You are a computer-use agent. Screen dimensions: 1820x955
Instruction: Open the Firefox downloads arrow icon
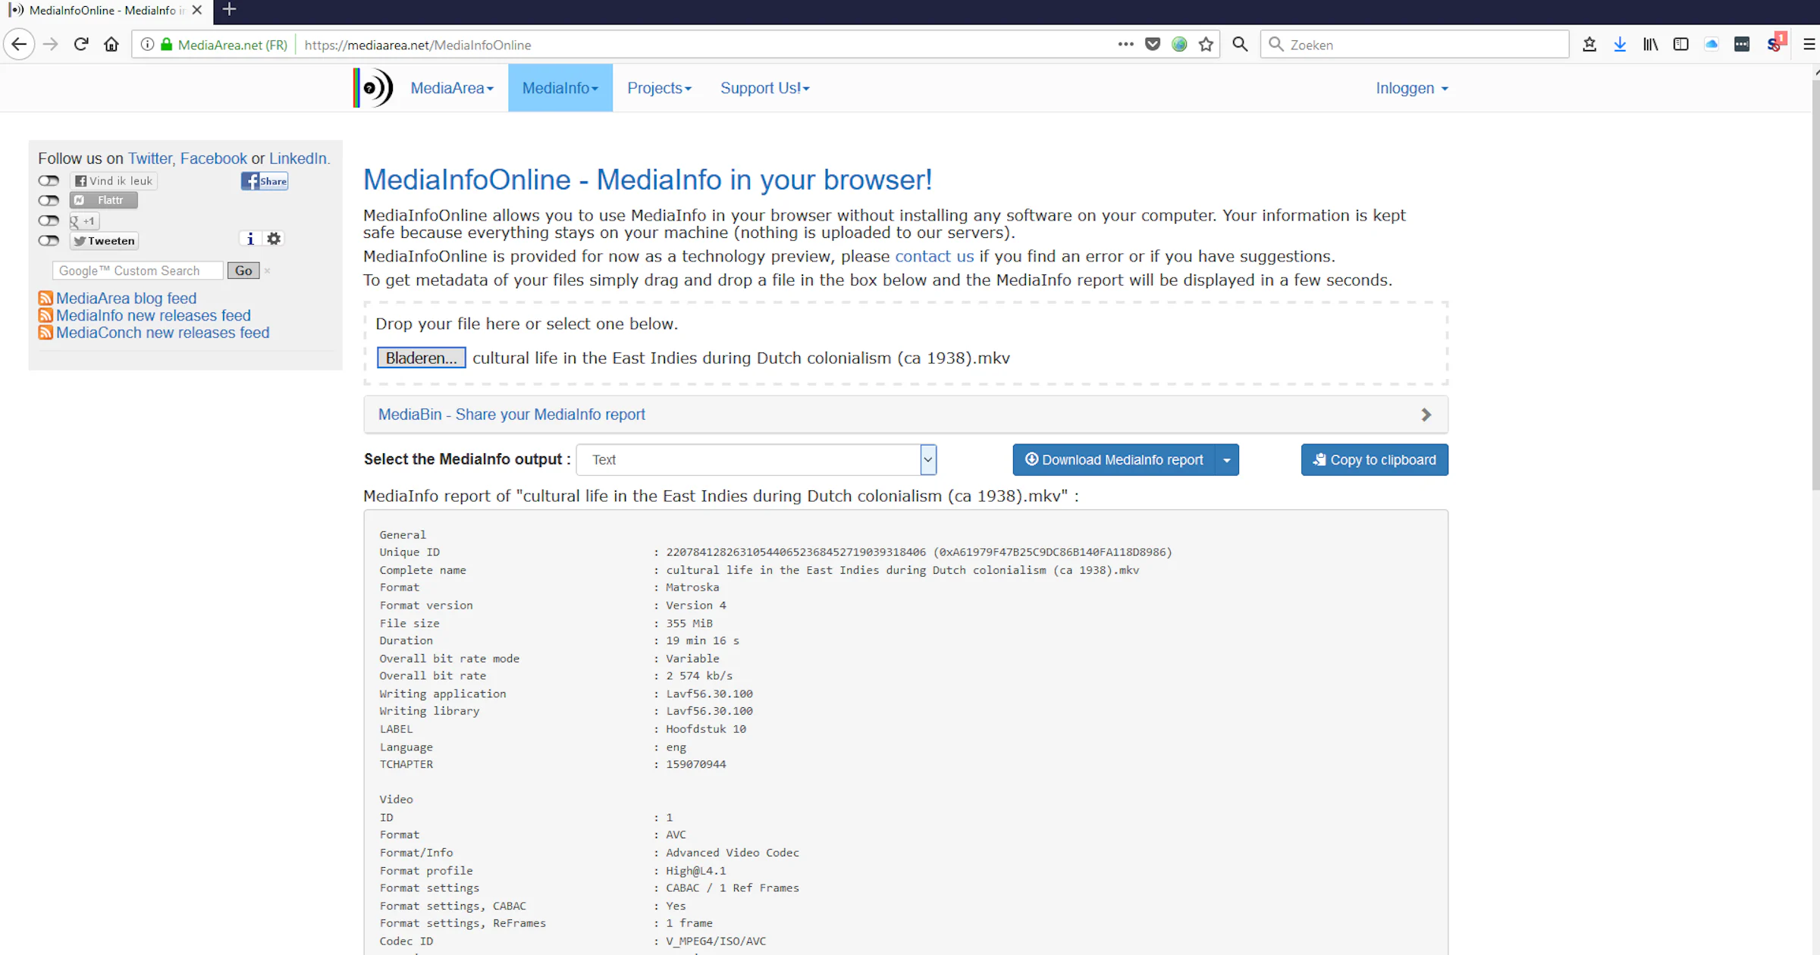pyautogui.click(x=1620, y=45)
